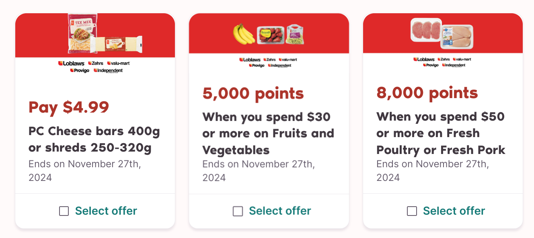Open the Pay $4.99 offer heading
The width and height of the screenshot is (534, 238).
[x=69, y=107]
